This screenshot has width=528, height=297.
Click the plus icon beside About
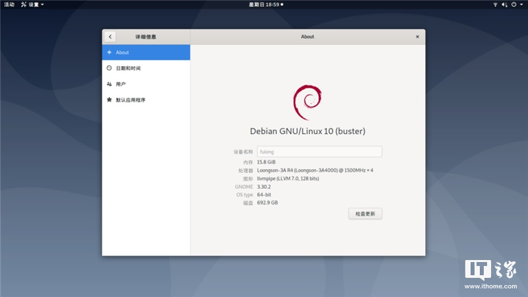109,52
